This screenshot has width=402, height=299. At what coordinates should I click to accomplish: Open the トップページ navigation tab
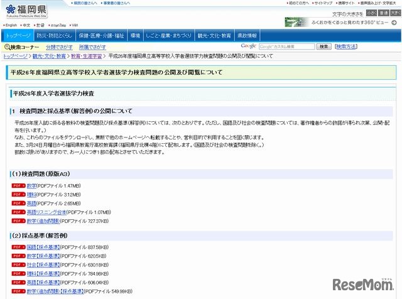[x=18, y=35]
